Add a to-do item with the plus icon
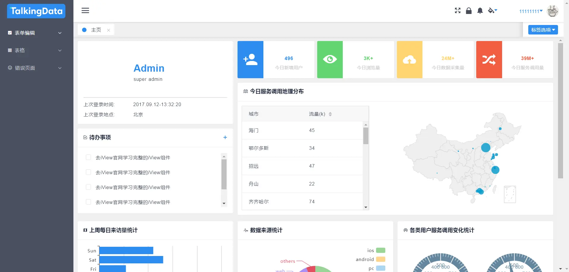The width and height of the screenshot is (569, 272). tap(225, 137)
